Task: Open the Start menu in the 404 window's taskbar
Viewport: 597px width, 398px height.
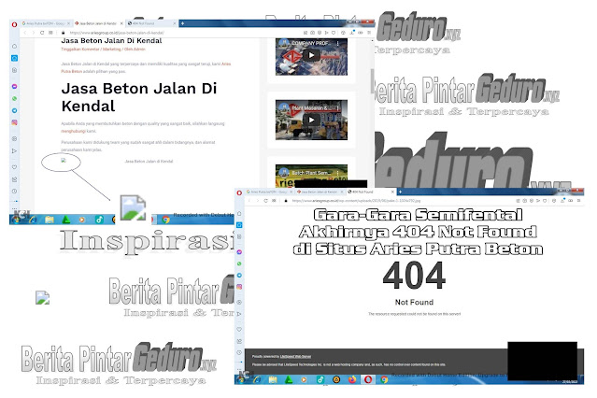Action: [241, 379]
